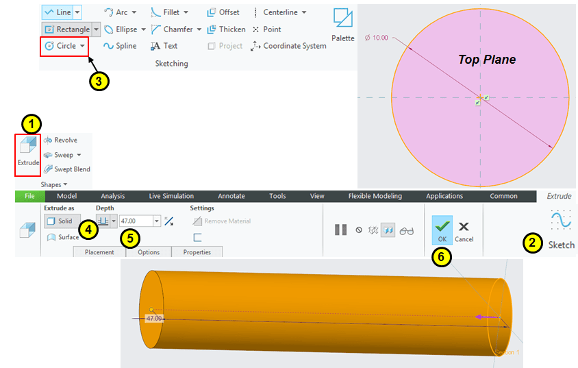Choose the Swept Blend tool
The width and height of the screenshot is (578, 368).
[66, 169]
